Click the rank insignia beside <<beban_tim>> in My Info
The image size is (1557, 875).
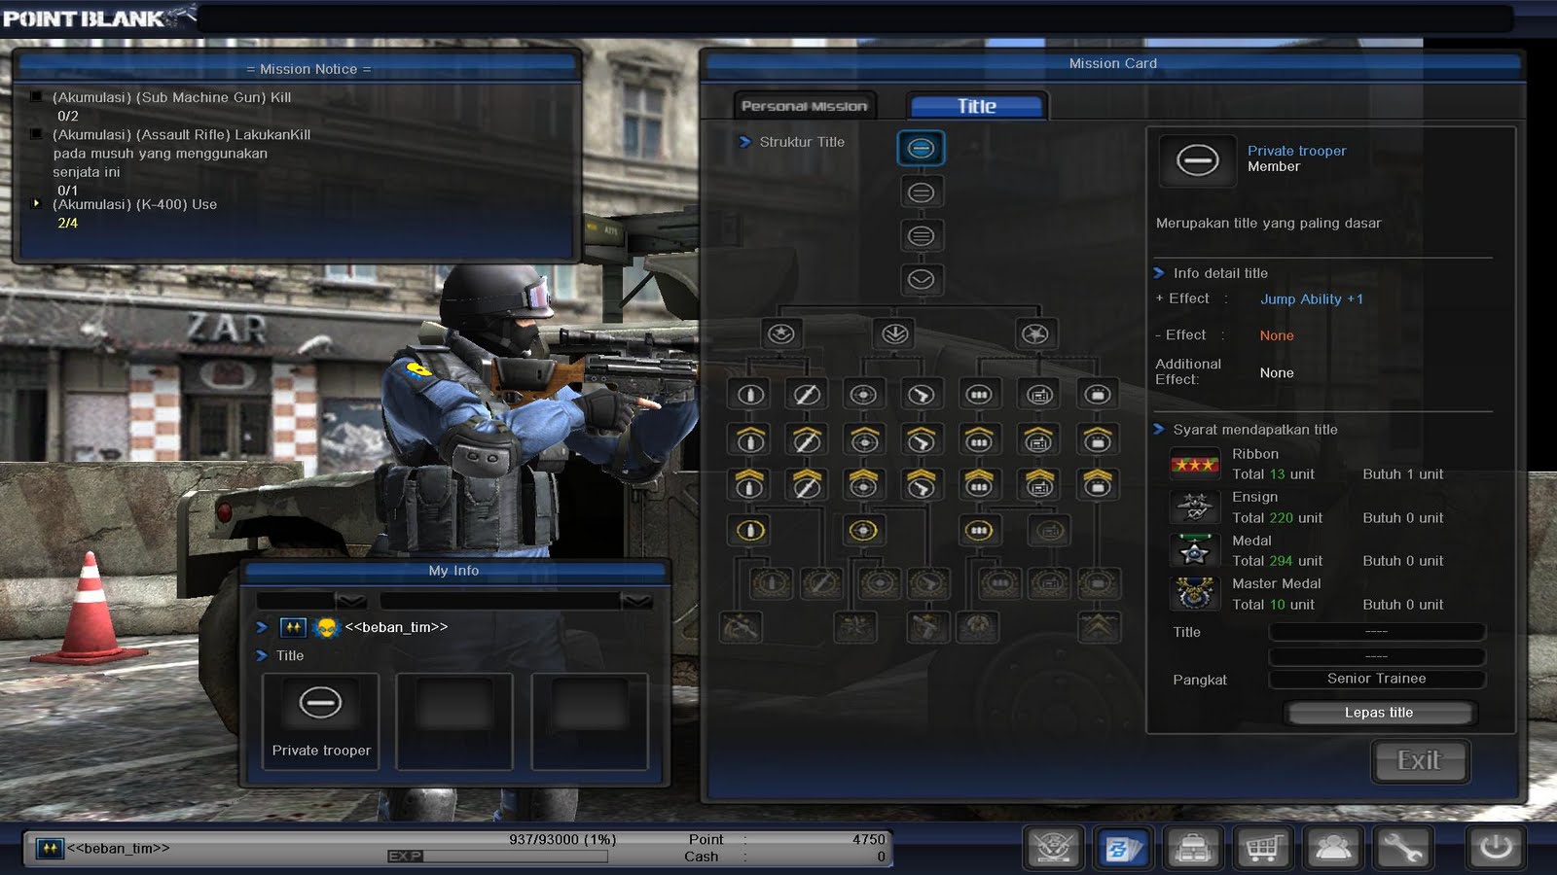click(293, 627)
